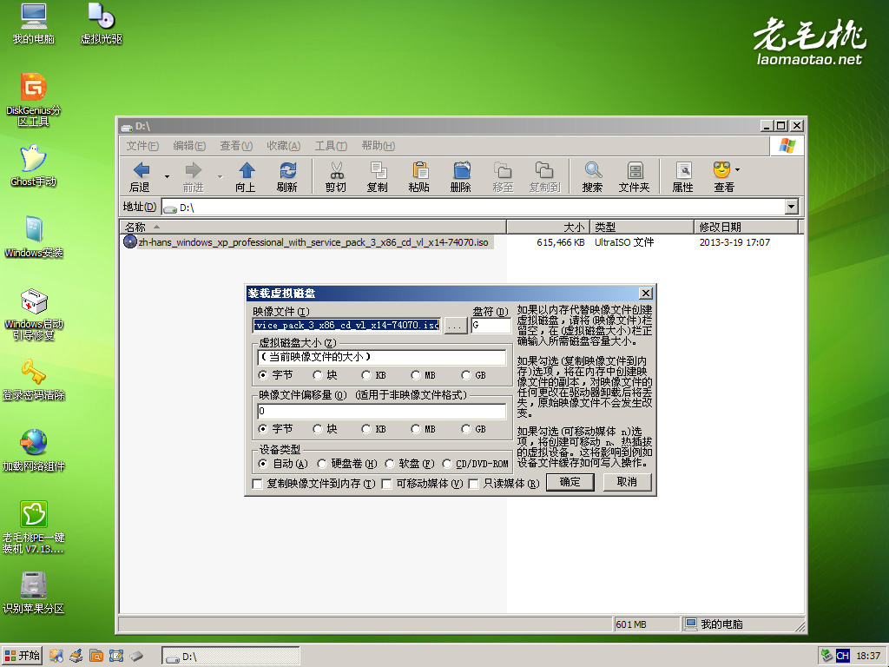Open the 帮助 menu
Screen dimensions: 889x667
click(x=378, y=146)
